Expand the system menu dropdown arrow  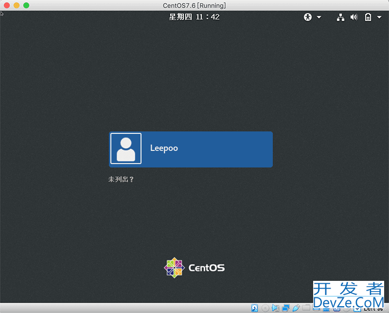tap(379, 17)
